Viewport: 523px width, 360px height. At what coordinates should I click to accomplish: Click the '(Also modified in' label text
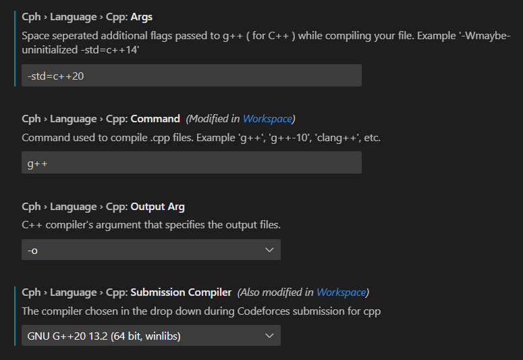[x=275, y=292]
